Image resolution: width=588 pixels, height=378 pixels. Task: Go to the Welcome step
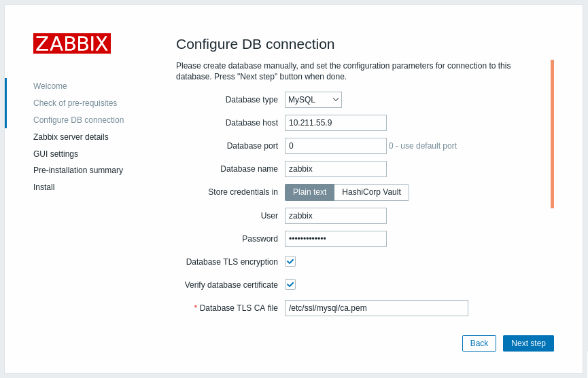(50, 86)
